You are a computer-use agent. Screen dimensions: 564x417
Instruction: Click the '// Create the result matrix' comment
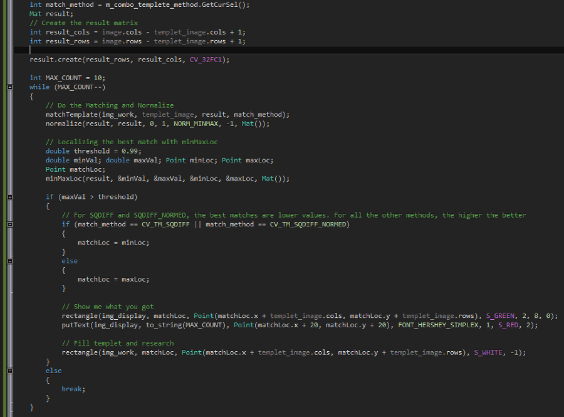tap(83, 23)
